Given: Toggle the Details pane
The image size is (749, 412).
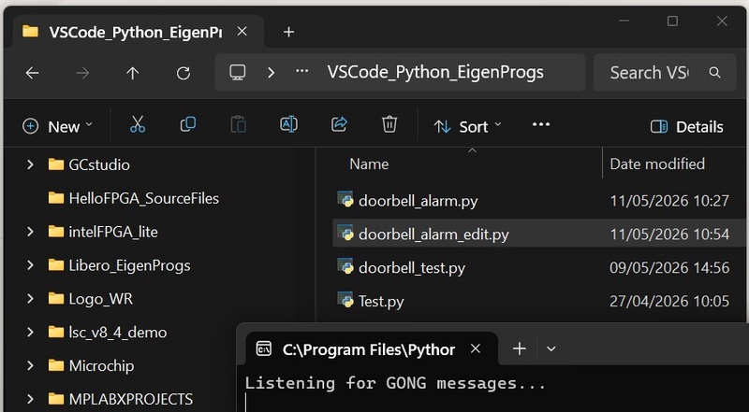Looking at the screenshot, I should click(687, 127).
